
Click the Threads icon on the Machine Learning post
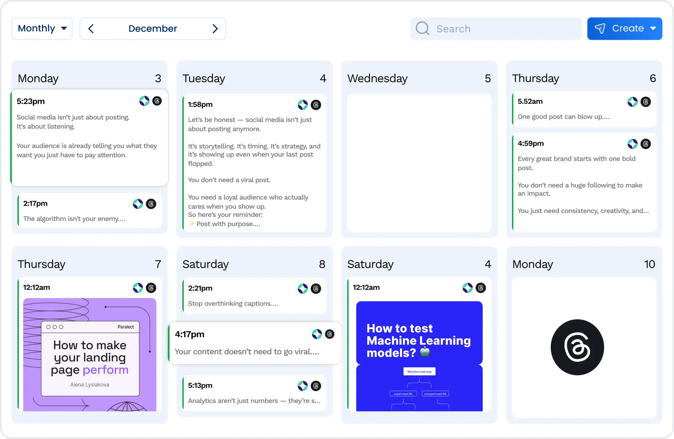coord(480,288)
